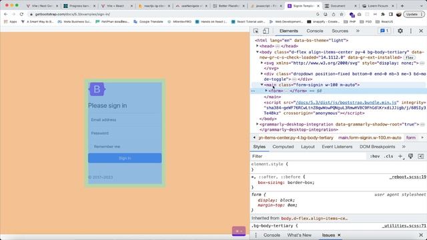Click the Bootstrap B logo

tap(97, 89)
